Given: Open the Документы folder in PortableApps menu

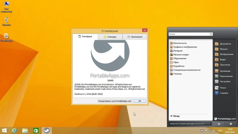Looking at the screenshot, I should click(x=223, y=44).
